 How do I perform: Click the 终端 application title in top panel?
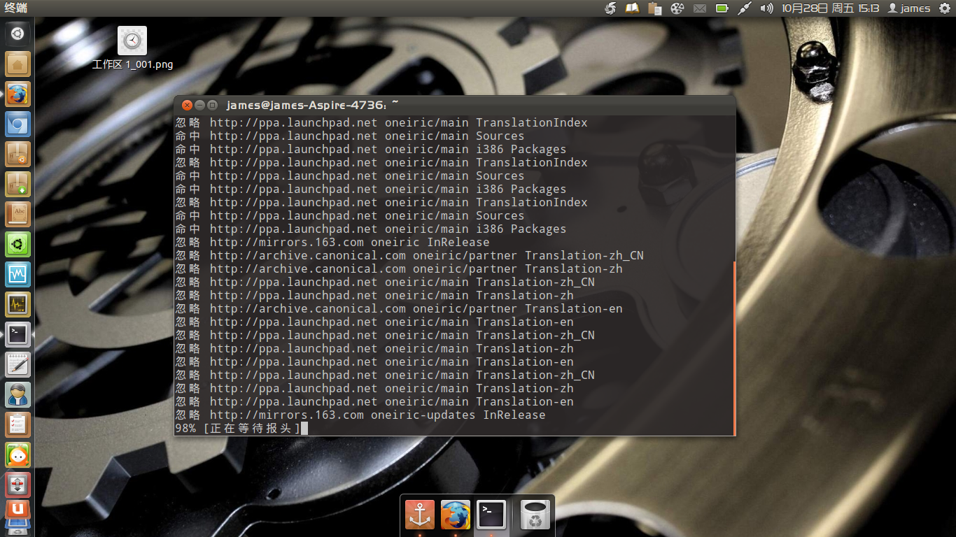point(15,8)
